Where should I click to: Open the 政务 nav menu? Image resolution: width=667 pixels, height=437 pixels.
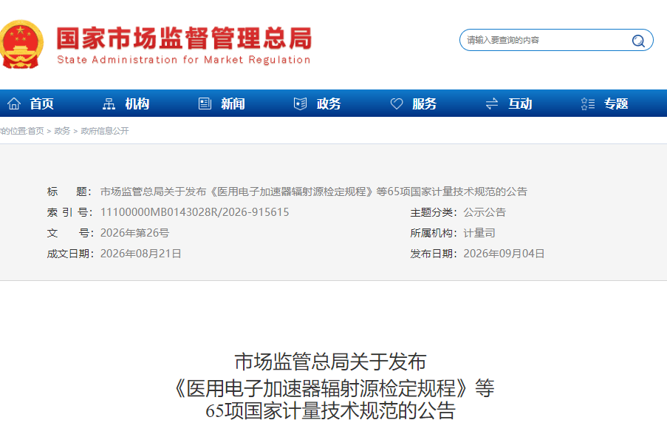point(329,104)
